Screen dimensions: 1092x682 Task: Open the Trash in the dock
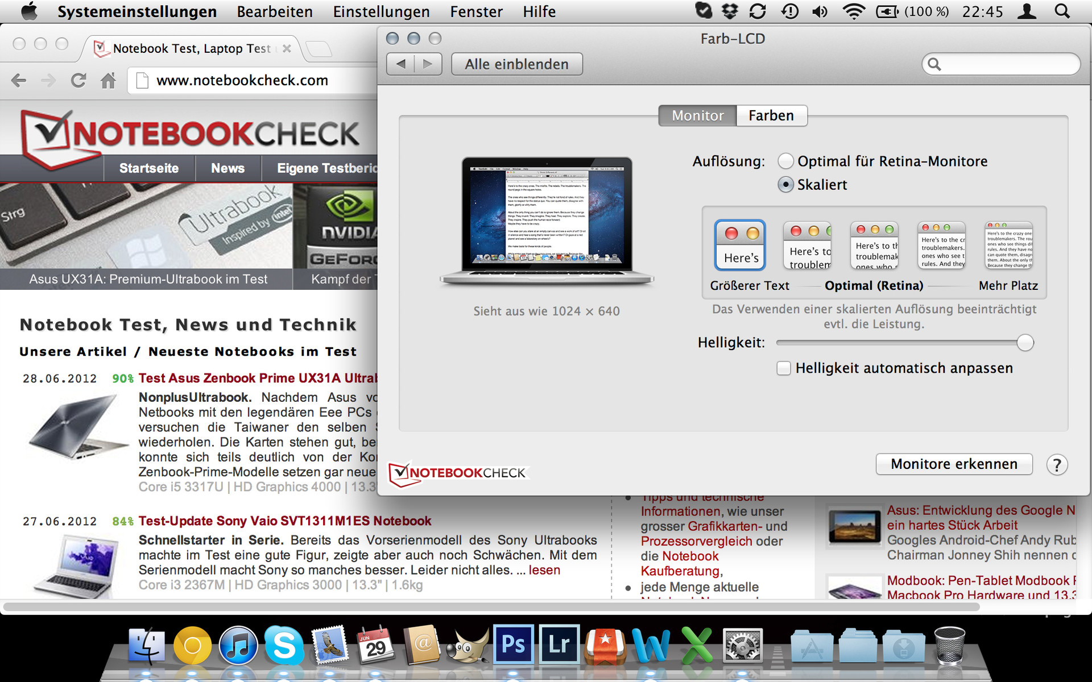click(949, 646)
